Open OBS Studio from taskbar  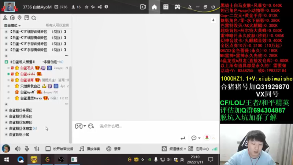point(61,159)
